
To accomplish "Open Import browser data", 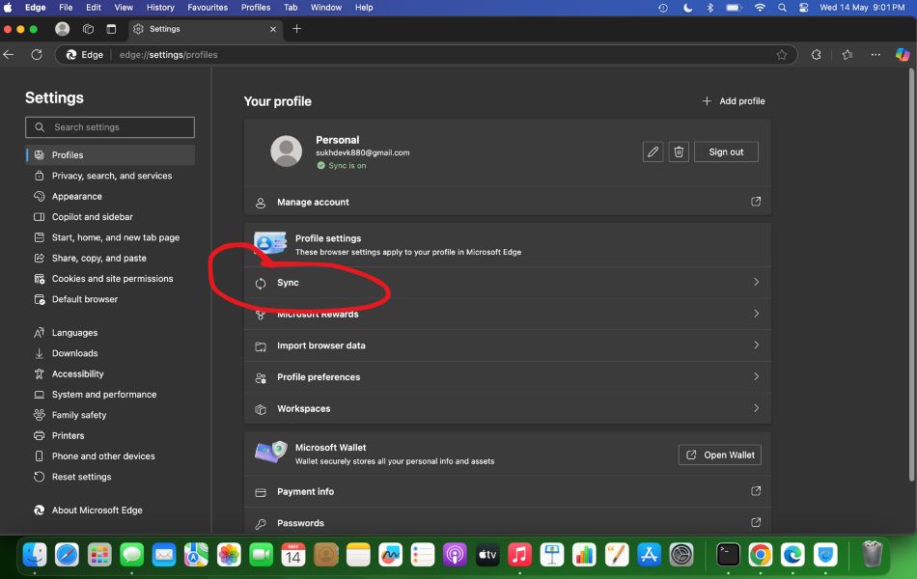I will 507,345.
